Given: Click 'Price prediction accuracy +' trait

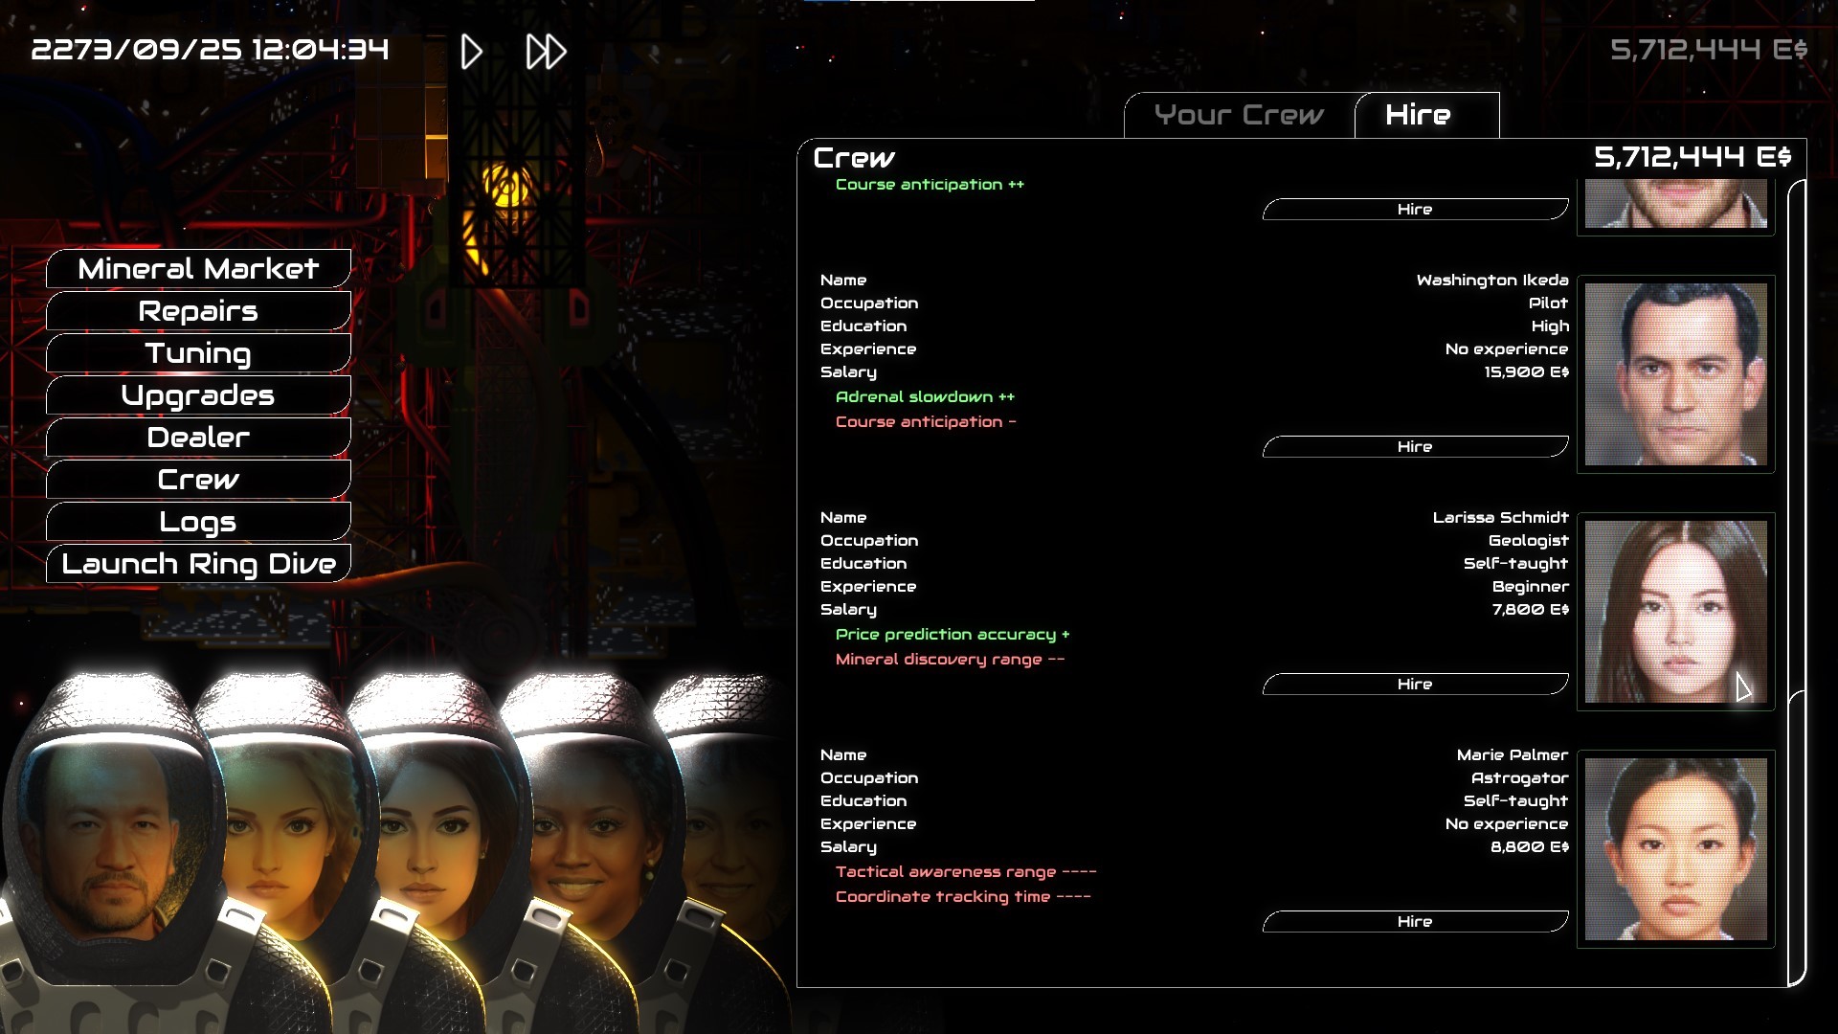Looking at the screenshot, I should click(953, 635).
